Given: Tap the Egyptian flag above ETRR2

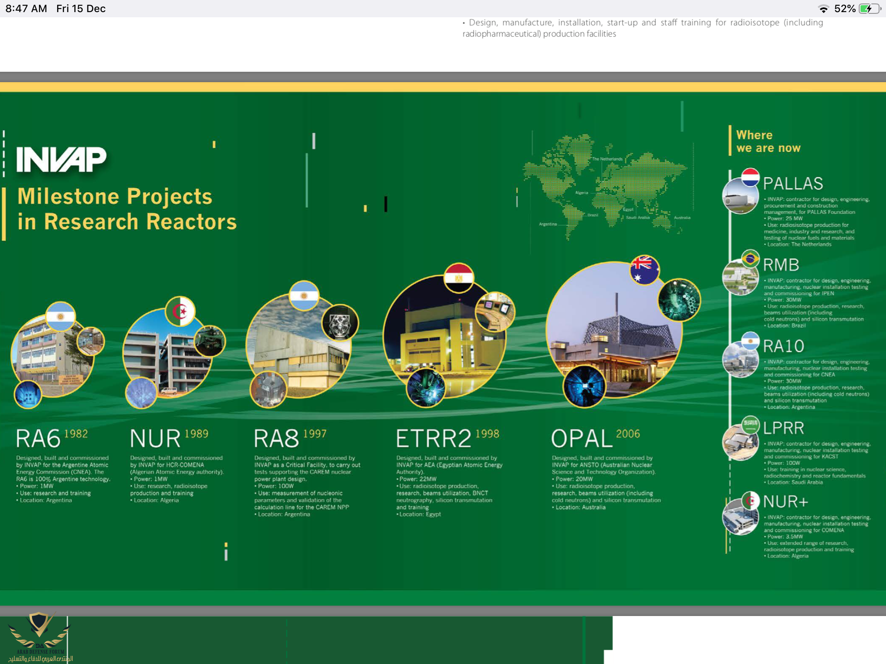Looking at the screenshot, I should pos(459,278).
